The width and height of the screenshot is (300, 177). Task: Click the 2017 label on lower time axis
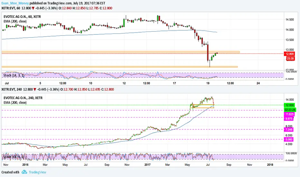click(147, 164)
